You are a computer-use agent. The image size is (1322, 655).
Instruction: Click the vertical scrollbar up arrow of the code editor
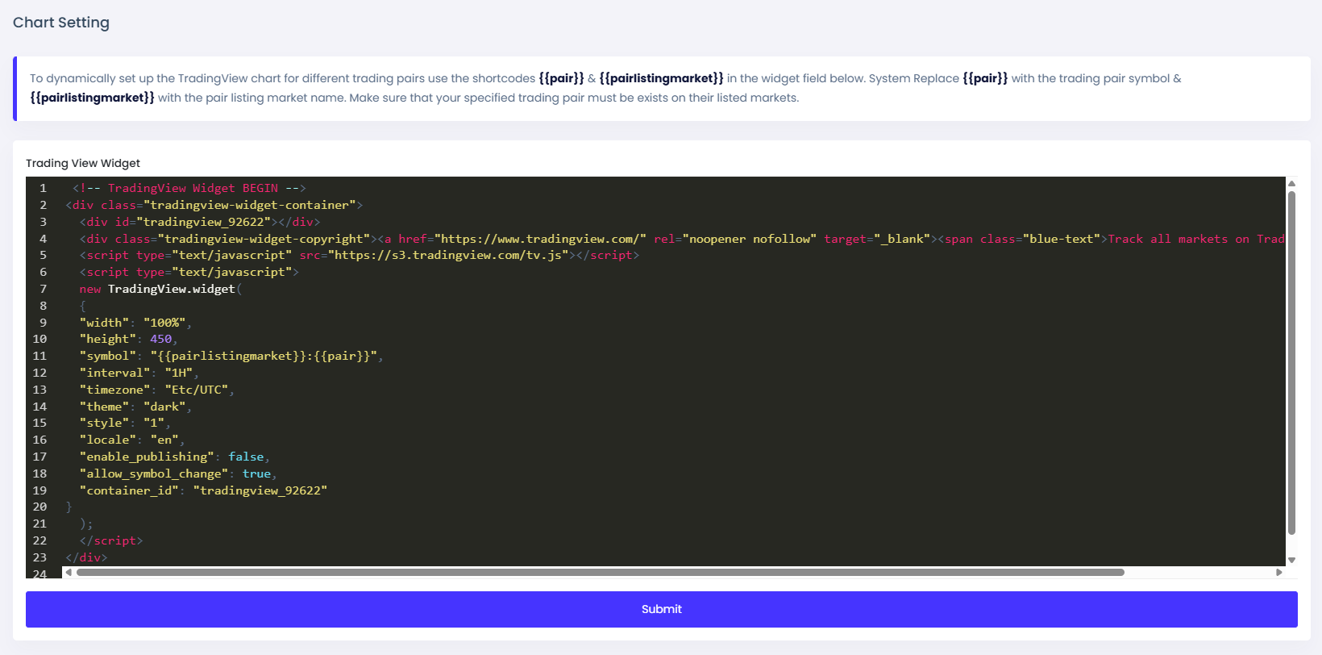tap(1291, 184)
